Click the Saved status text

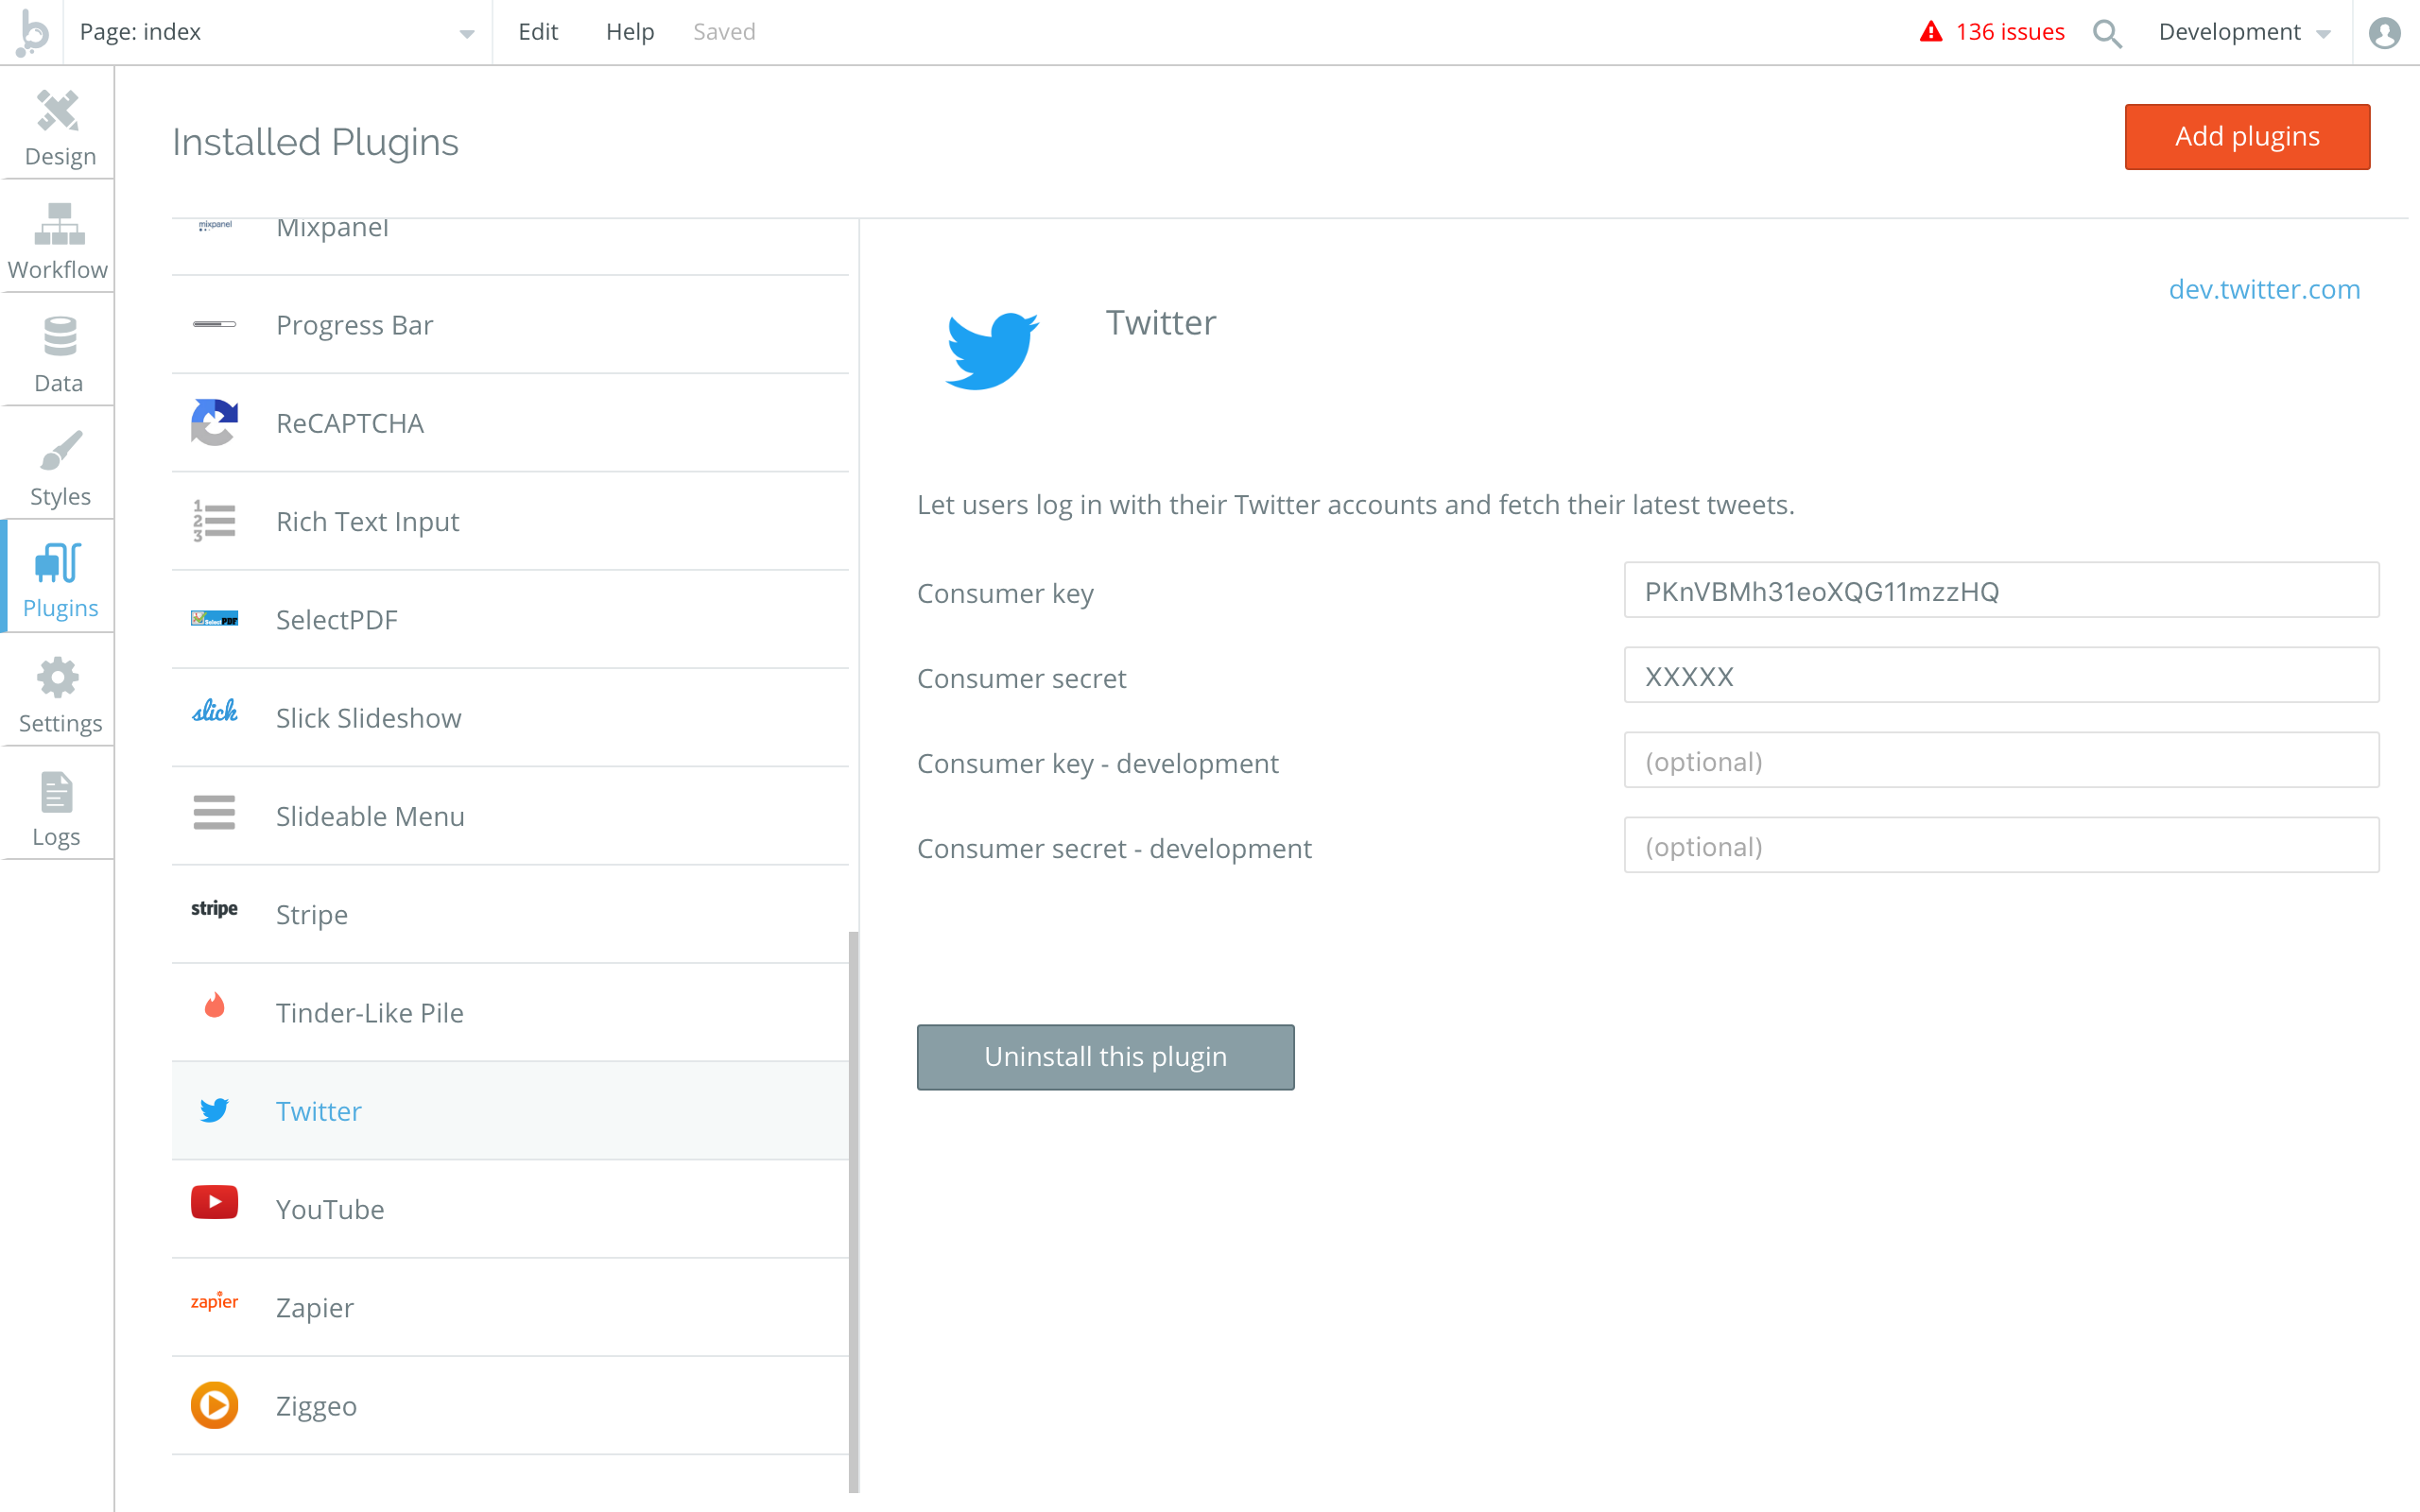(724, 32)
